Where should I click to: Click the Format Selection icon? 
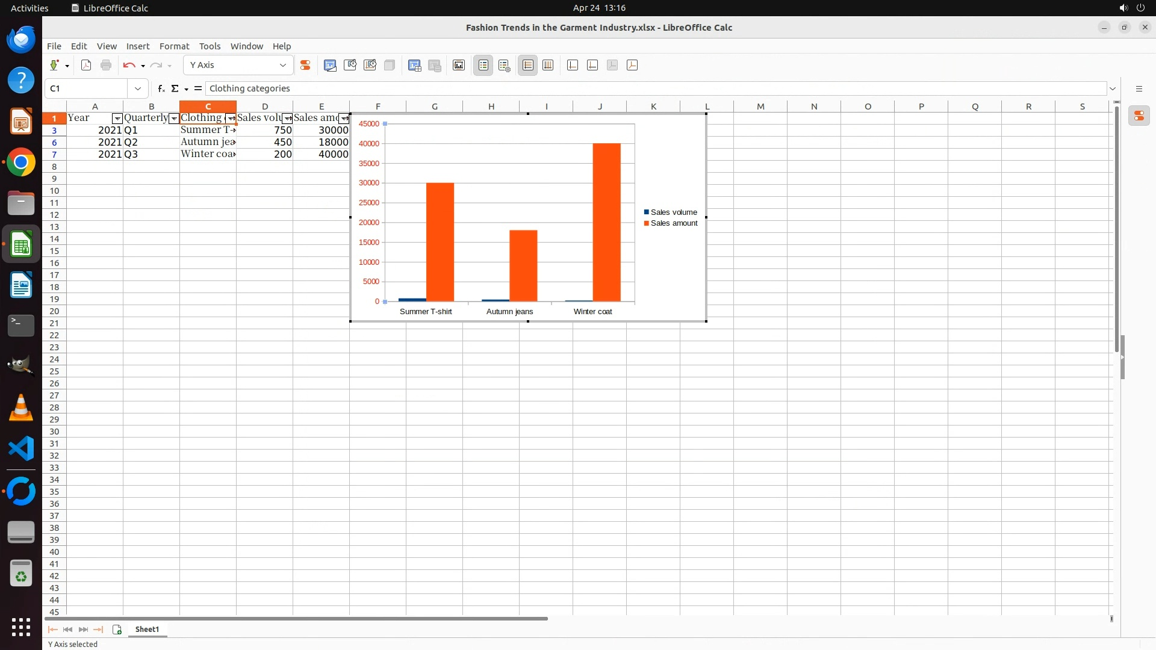pos(305,66)
